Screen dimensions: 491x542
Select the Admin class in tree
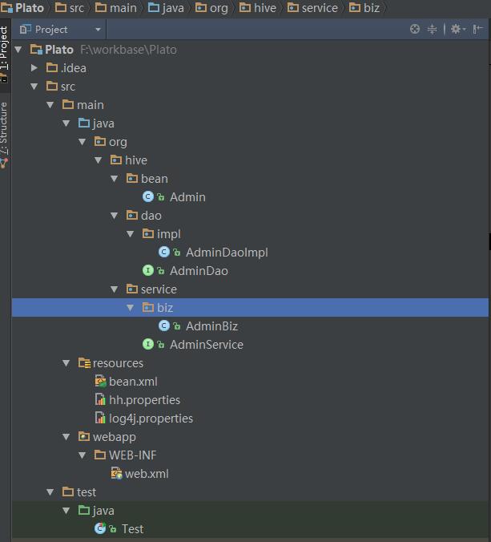click(187, 197)
